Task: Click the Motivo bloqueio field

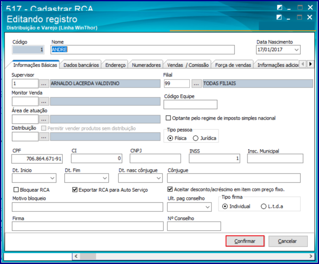Action: point(88,207)
